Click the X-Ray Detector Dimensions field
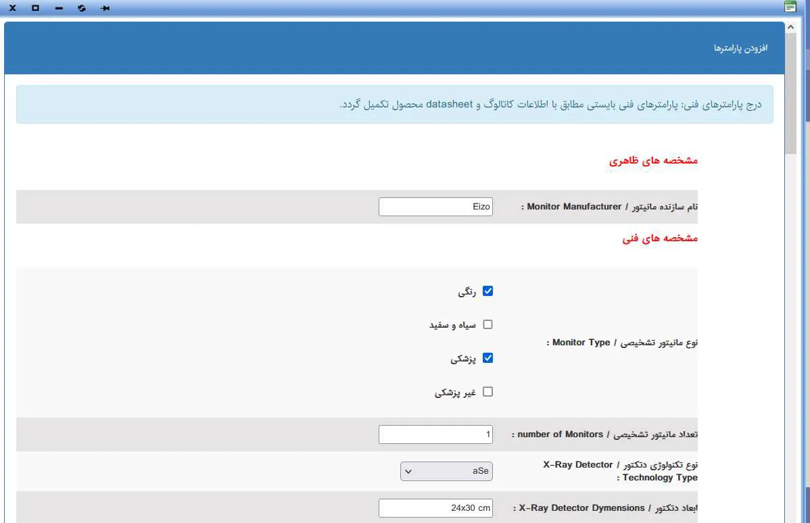 (435, 508)
